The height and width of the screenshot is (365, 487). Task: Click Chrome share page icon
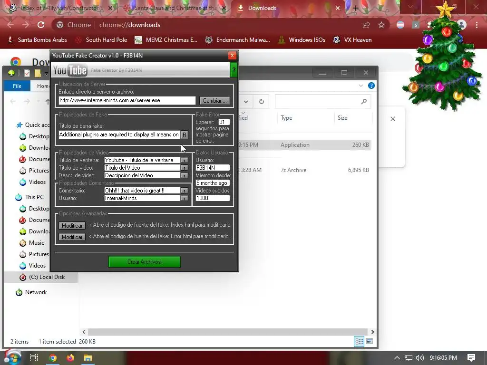coord(366,25)
